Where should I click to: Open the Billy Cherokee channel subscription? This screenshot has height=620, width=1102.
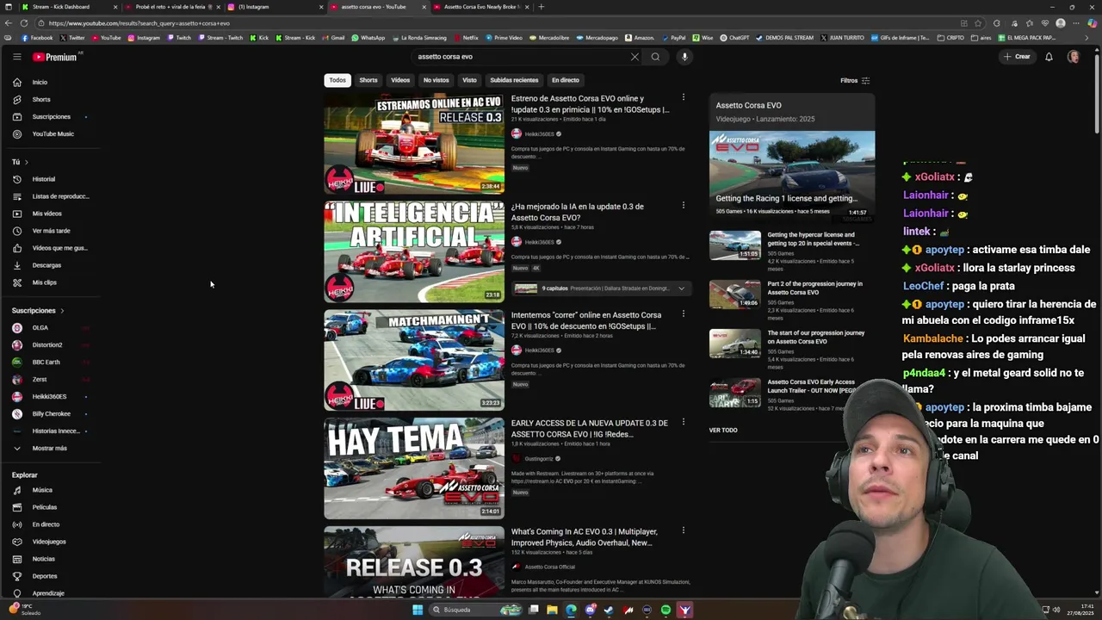[x=52, y=413]
